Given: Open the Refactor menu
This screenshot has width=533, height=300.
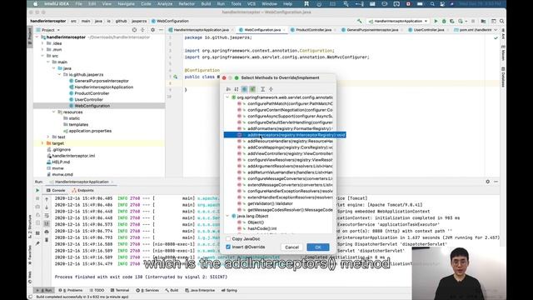Looking at the screenshot, I should (187, 4).
